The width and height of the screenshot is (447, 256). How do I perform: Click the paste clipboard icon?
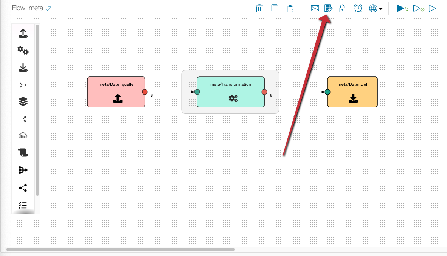click(290, 8)
